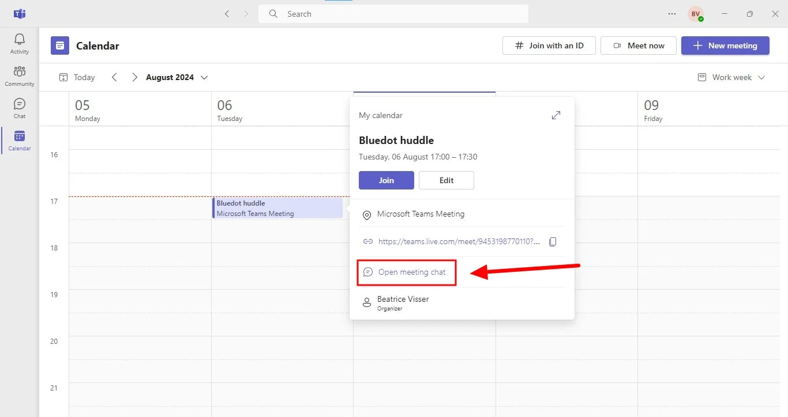Image resolution: width=788 pixels, height=417 pixels.
Task: Restore down the Teams window
Action: [x=749, y=14]
